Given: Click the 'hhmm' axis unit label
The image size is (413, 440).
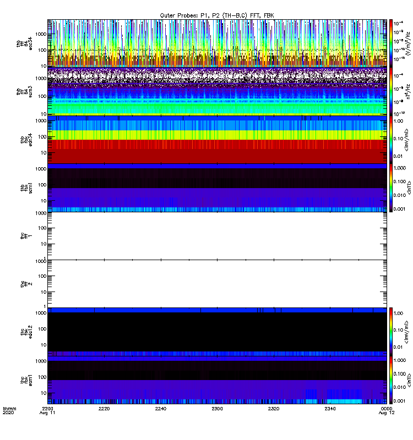Looking at the screenshot, I should [x=9, y=409].
